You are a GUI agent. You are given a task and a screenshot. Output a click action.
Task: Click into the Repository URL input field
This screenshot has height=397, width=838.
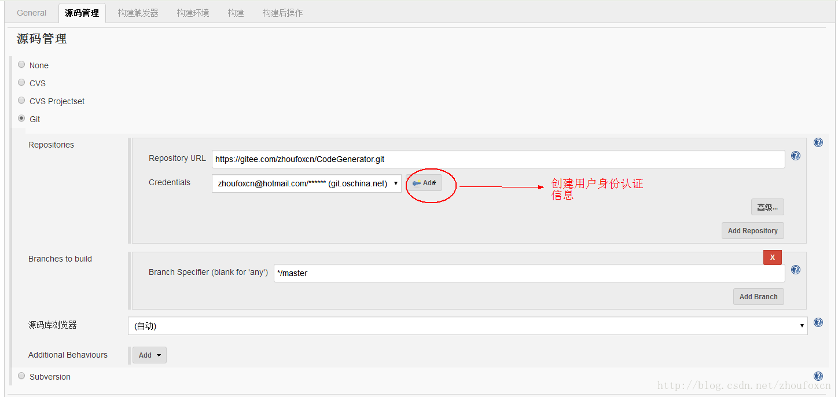pyautogui.click(x=498, y=159)
